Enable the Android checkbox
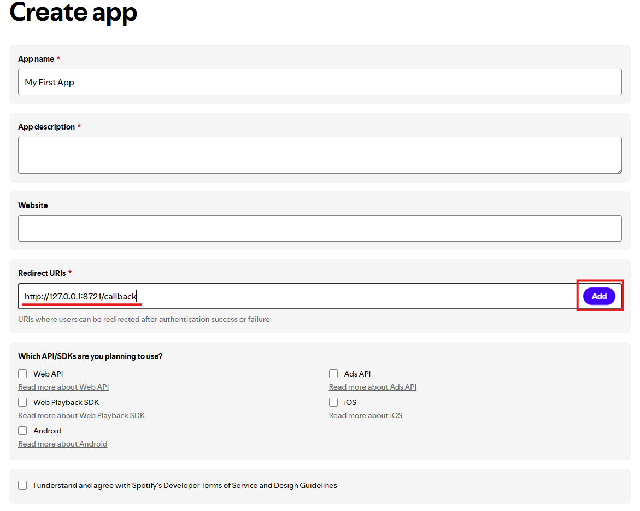640x511 pixels. [x=22, y=430]
